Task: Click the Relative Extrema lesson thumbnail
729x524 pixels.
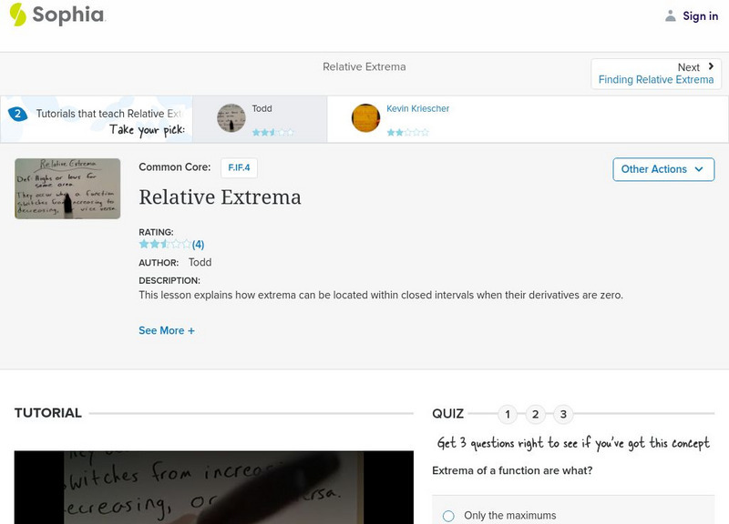Action: (66, 188)
